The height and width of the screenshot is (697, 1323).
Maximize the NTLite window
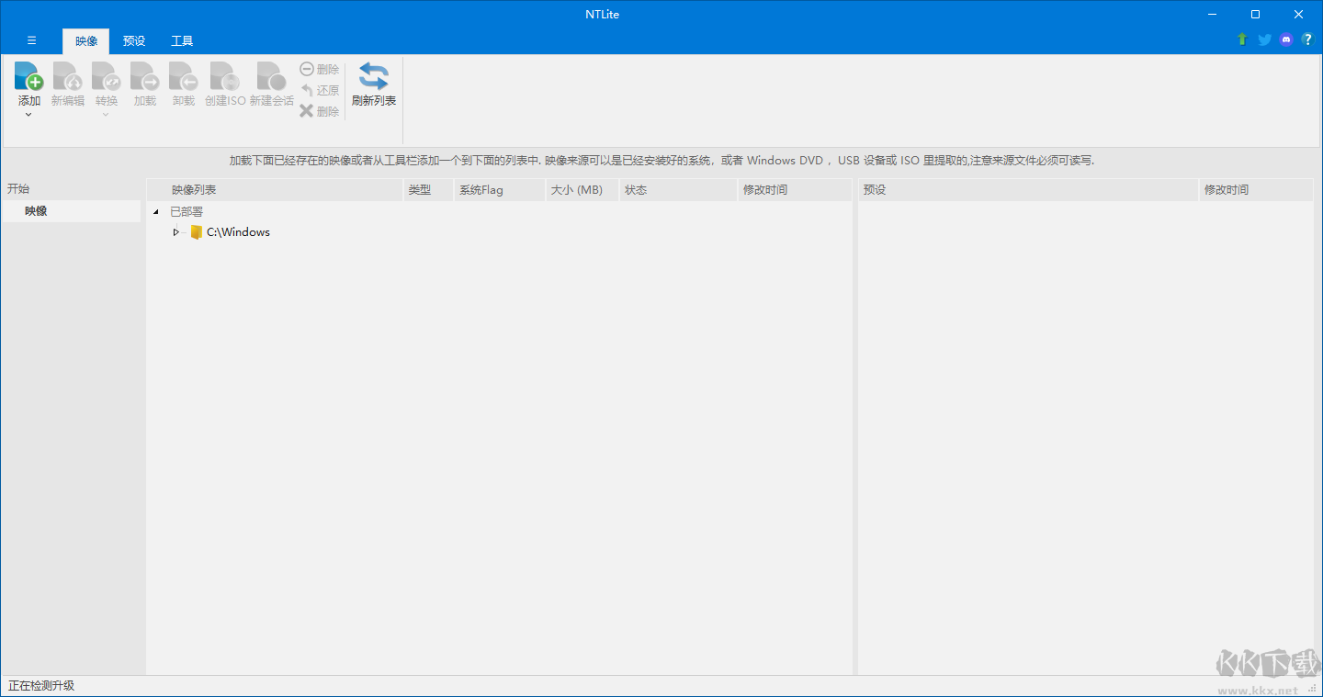tap(1255, 14)
